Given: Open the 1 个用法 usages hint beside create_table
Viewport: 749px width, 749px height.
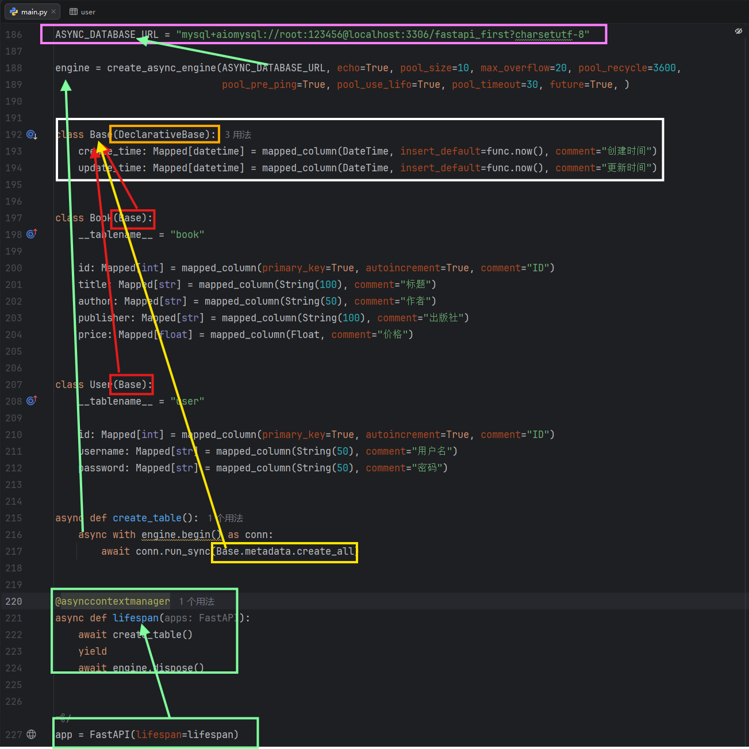Looking at the screenshot, I should 225,518.
